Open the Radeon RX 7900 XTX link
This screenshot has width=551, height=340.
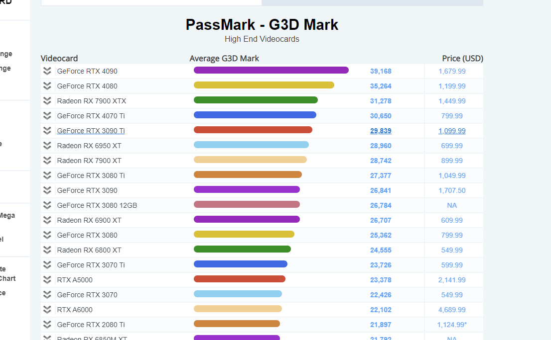[x=91, y=101]
